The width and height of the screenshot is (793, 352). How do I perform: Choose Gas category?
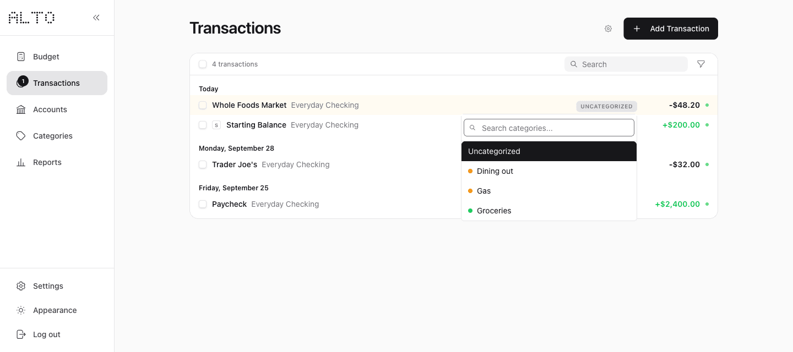pyautogui.click(x=549, y=191)
